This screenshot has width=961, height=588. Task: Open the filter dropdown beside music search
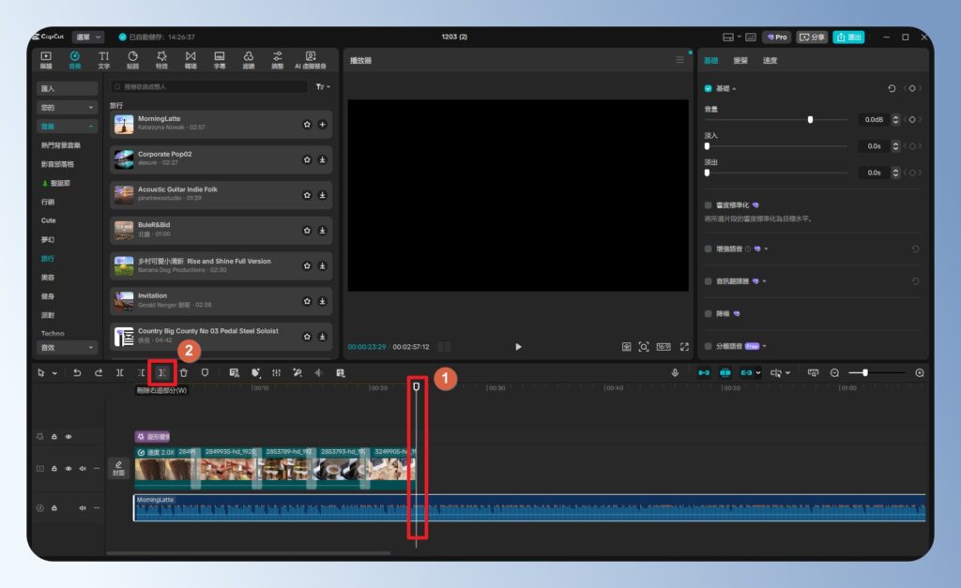323,86
